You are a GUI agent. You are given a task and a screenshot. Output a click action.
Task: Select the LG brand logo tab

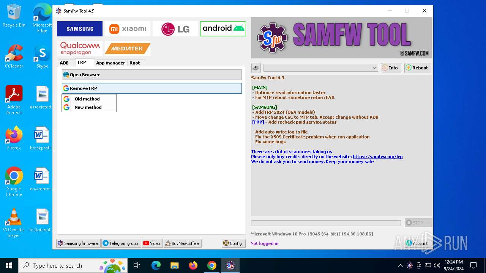[175, 29]
